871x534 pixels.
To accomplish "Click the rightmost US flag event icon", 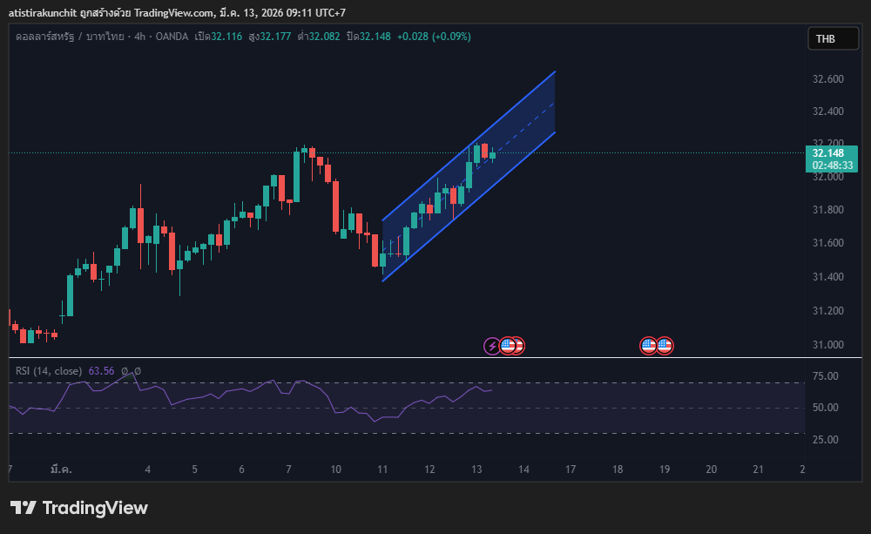I will (x=665, y=346).
